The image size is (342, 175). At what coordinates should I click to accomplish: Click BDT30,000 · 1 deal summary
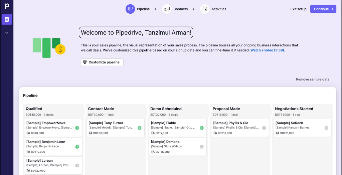(101, 115)
